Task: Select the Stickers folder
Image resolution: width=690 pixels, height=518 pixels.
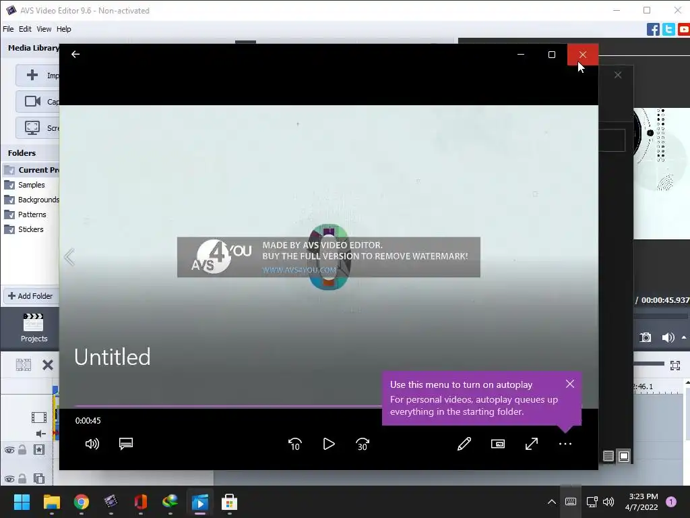Action: [x=24, y=229]
